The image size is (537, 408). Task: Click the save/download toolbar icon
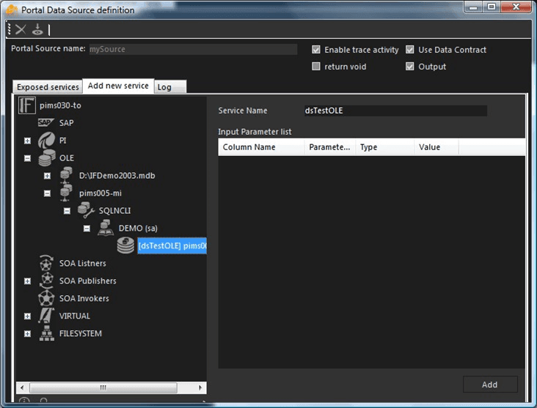(x=37, y=29)
